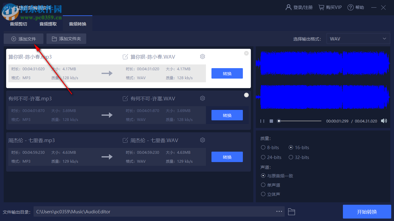The width and height of the screenshot is (394, 221).
Task: Stop audio playback
Action: [271, 121]
